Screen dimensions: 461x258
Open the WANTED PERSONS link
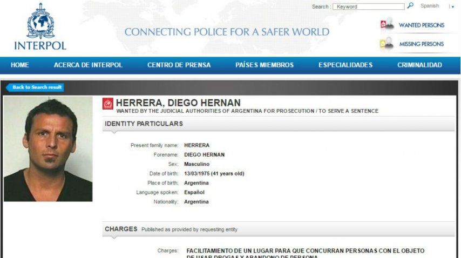pos(421,25)
